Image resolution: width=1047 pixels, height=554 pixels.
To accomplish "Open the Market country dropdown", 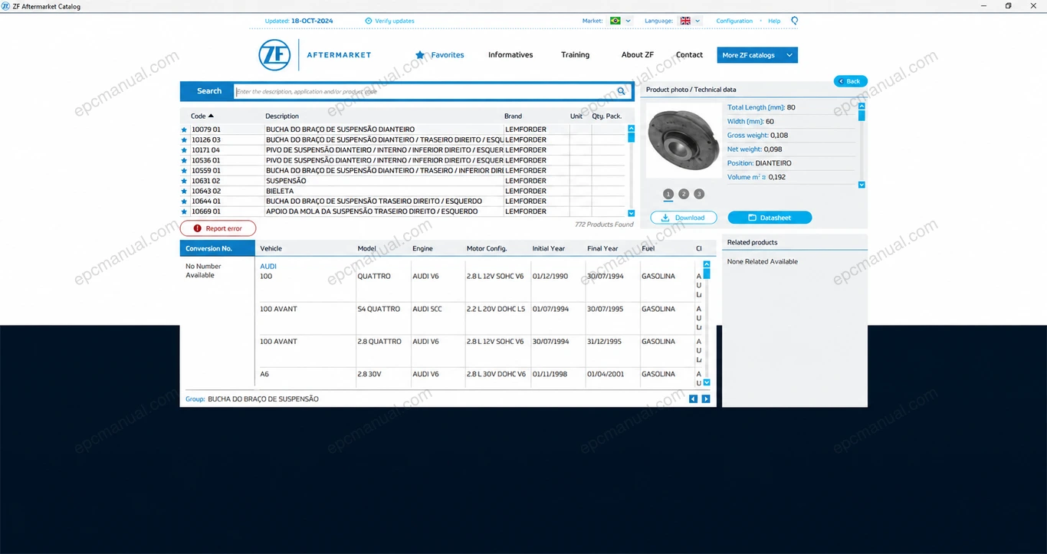I will click(621, 21).
